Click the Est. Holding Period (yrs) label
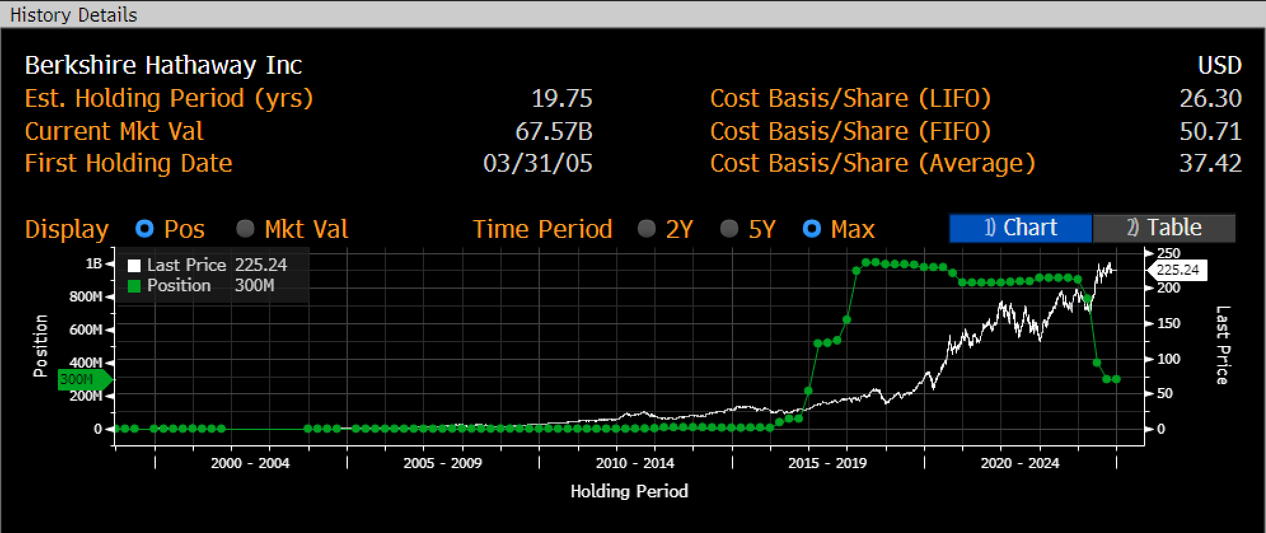Screen dimensions: 1266x533 tap(169, 99)
